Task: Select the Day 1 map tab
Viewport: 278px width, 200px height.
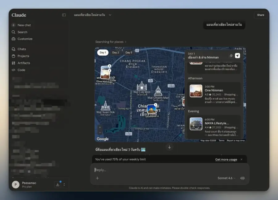Action: (x=103, y=53)
